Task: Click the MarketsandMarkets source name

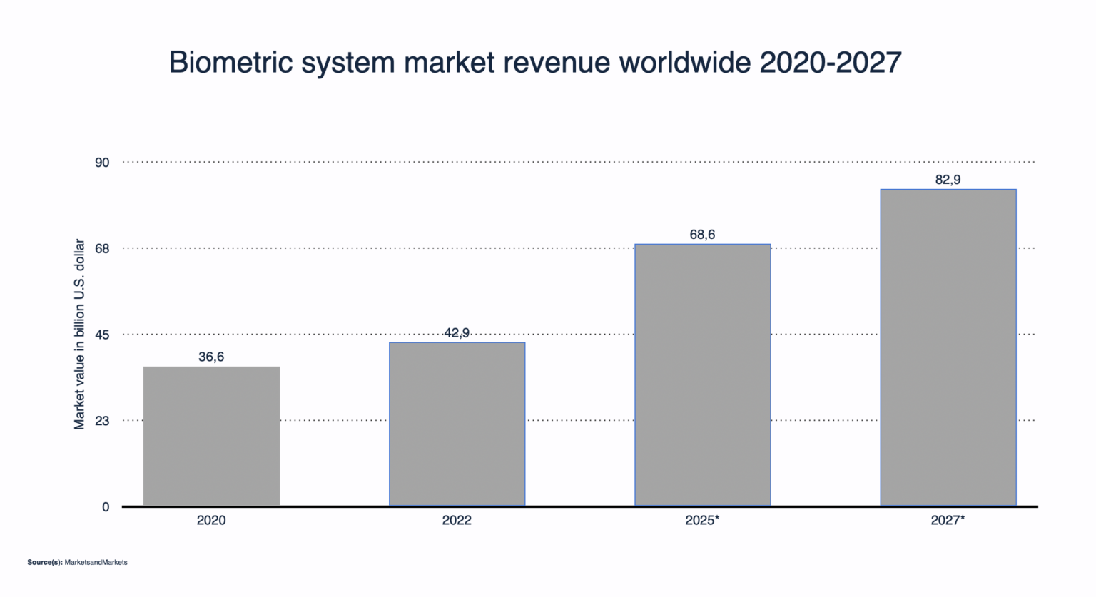Action: point(96,563)
